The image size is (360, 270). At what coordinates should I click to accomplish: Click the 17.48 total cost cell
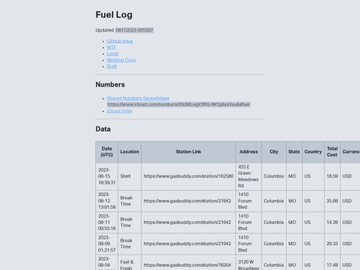[x=332, y=263]
